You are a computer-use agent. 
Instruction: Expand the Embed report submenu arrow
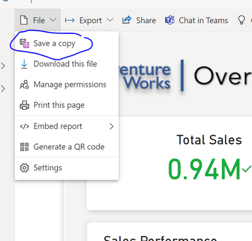[112, 126]
